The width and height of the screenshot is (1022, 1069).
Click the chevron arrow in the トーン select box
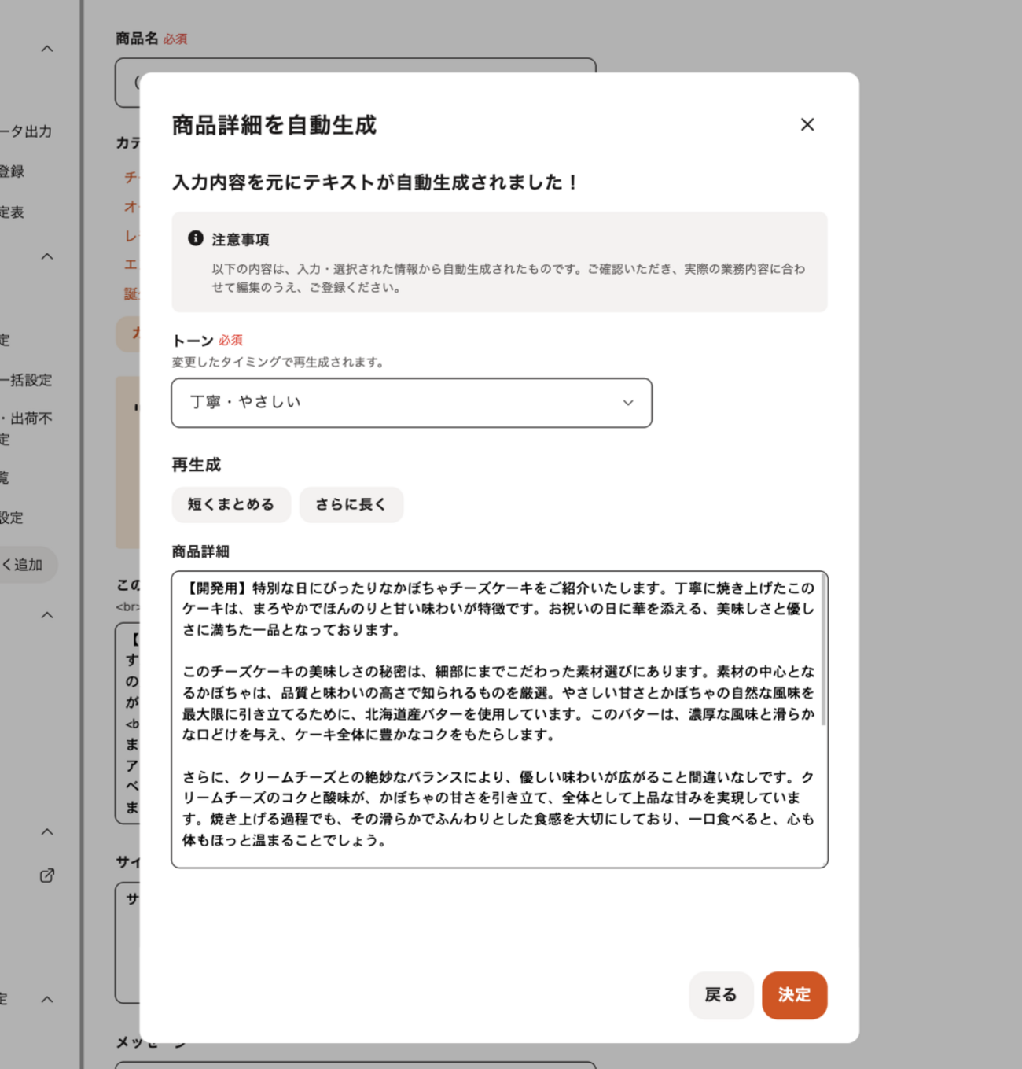tap(628, 403)
